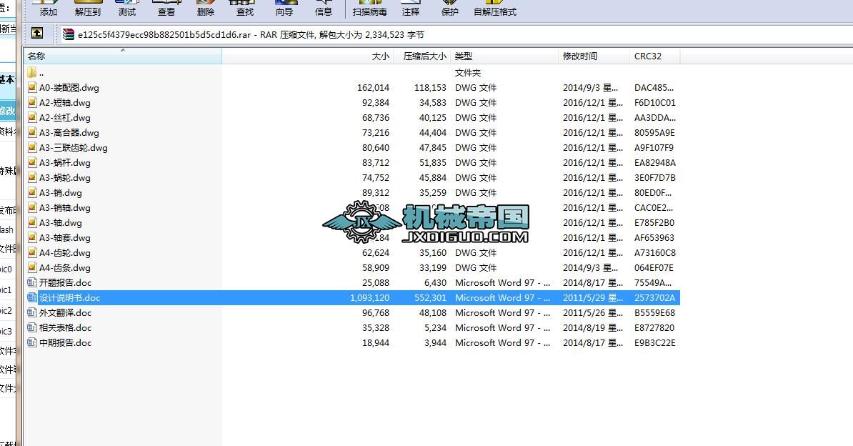
Task: Sort files by the 修改时间 column header
Action: click(x=594, y=56)
